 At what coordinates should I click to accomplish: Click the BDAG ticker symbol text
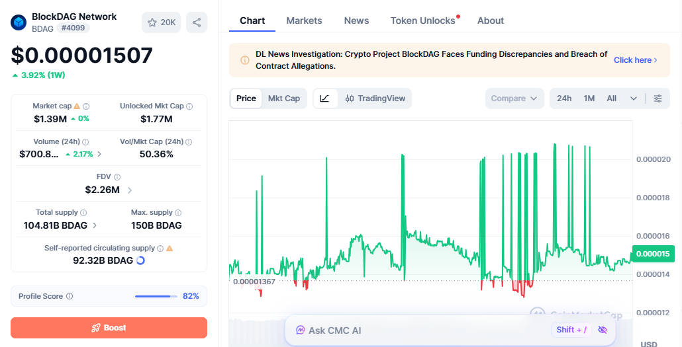pyautogui.click(x=42, y=28)
